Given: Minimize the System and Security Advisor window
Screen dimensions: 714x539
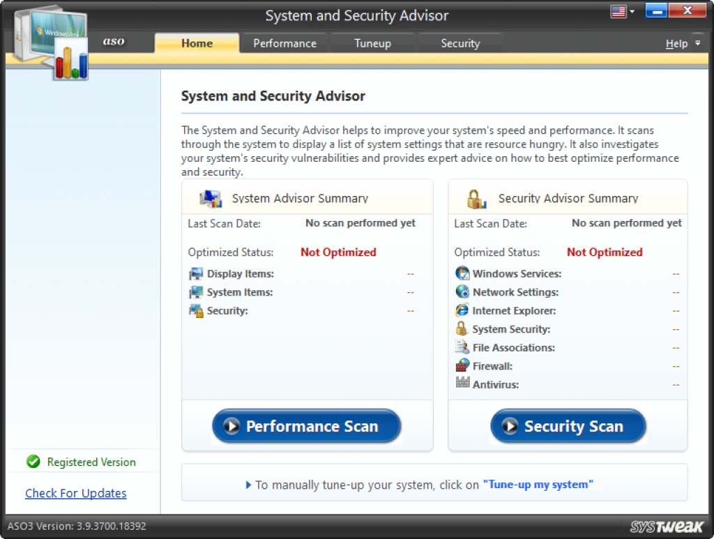Looking at the screenshot, I should 656,11.
